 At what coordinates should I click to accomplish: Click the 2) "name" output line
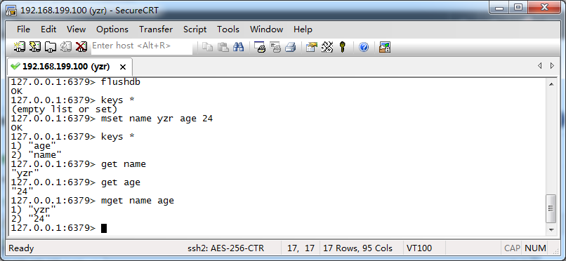click(x=36, y=155)
